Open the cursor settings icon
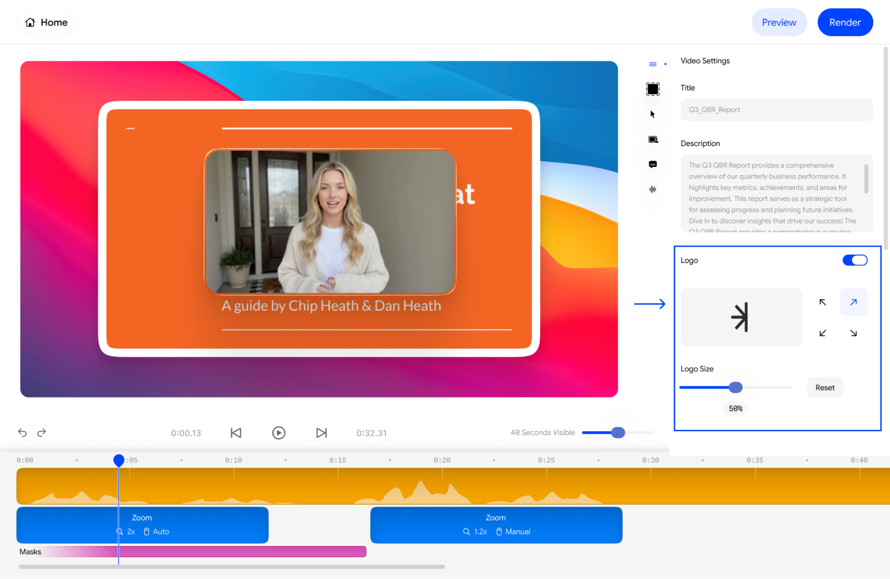This screenshot has height=579, width=890. pyautogui.click(x=653, y=114)
